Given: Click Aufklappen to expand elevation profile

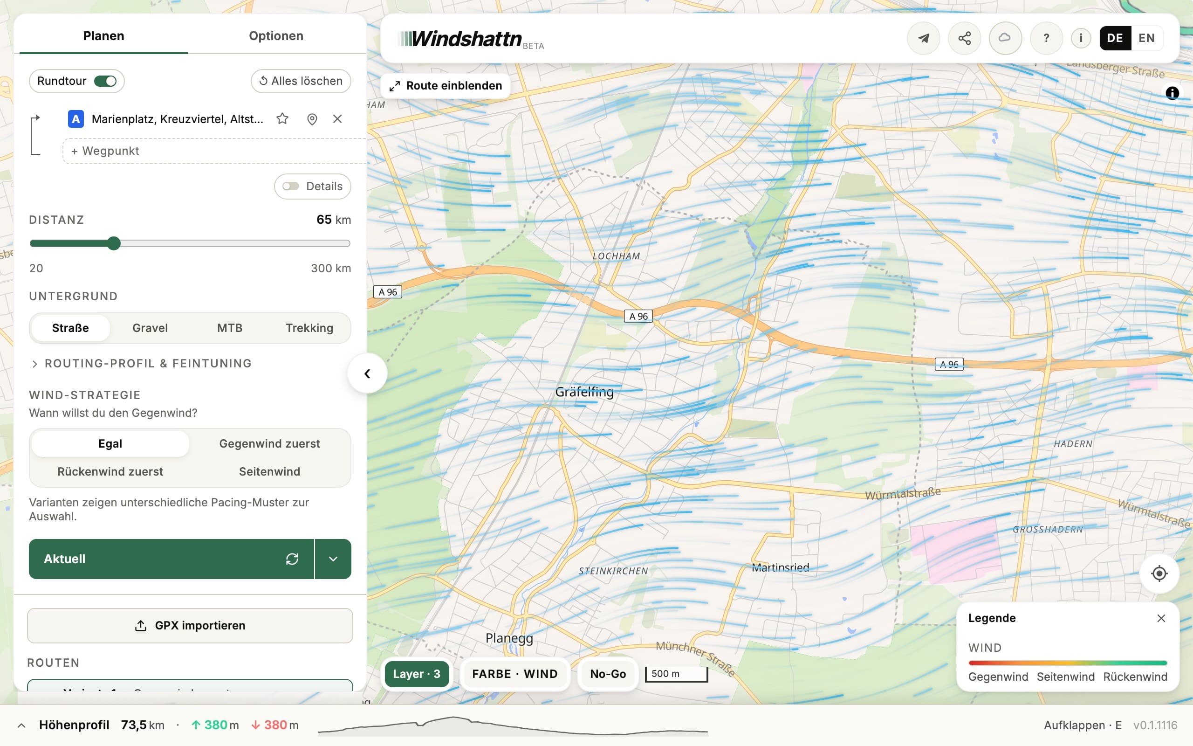Looking at the screenshot, I should (x=1083, y=725).
